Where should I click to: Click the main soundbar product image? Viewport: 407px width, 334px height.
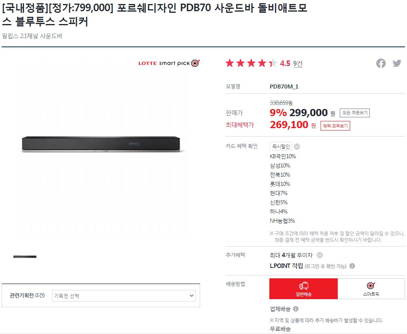coord(103,145)
